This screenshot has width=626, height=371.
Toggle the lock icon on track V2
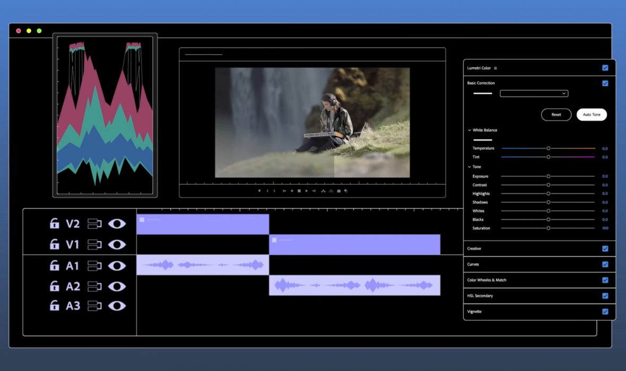[54, 224]
